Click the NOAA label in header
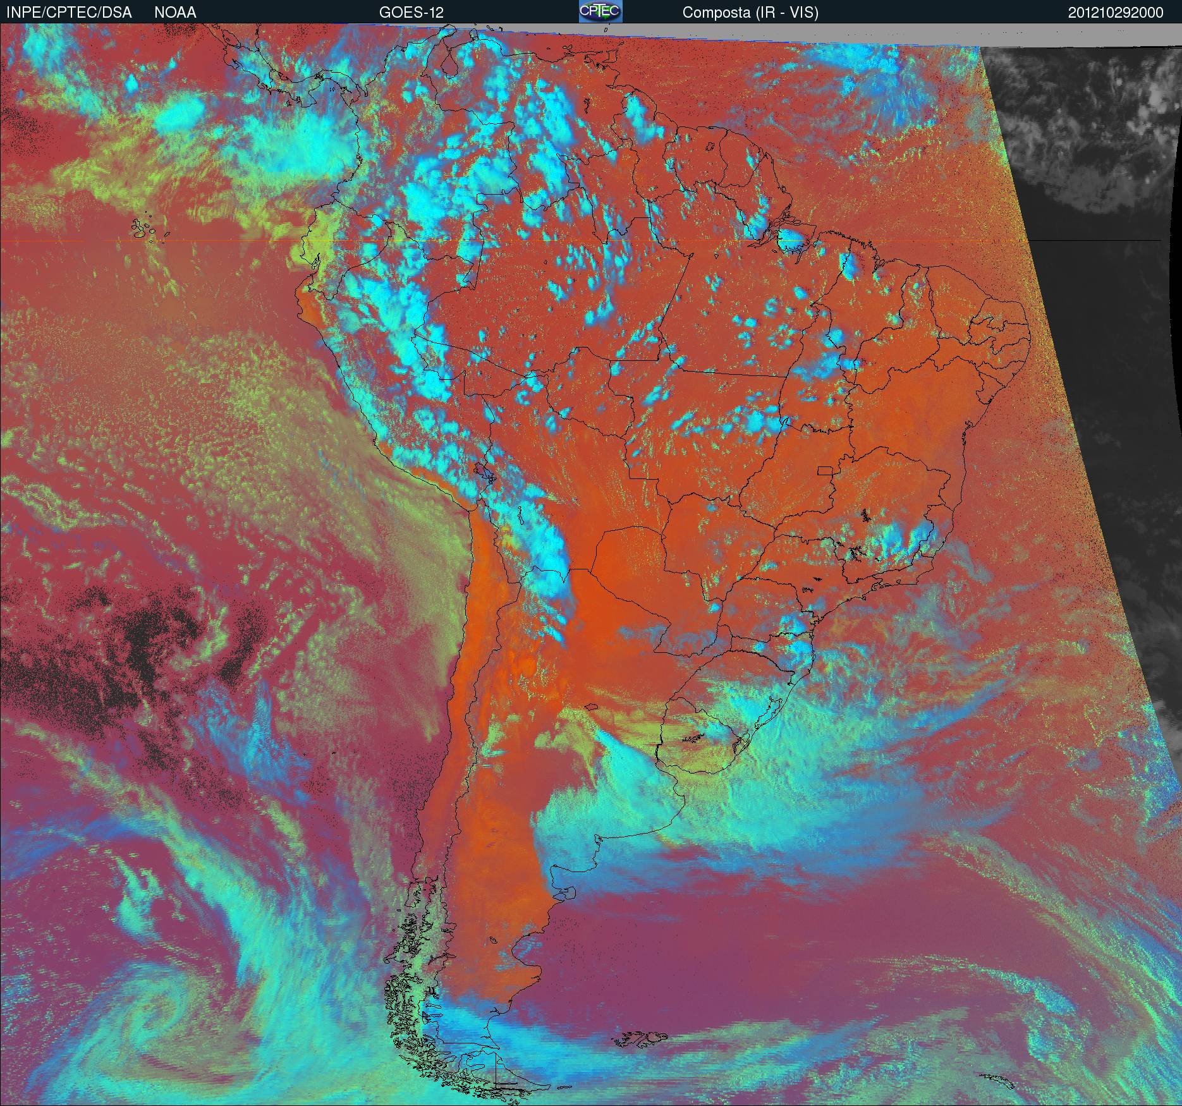This screenshot has height=1106, width=1182. (x=175, y=13)
